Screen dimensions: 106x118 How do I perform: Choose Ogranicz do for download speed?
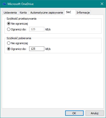[17, 49]
